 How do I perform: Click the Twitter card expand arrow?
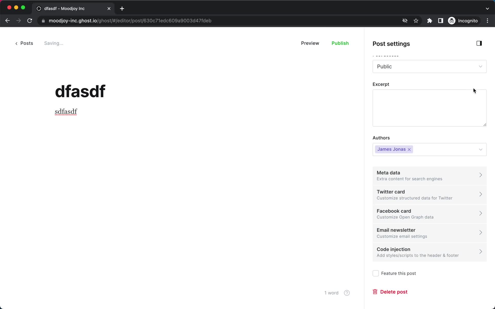tap(480, 194)
